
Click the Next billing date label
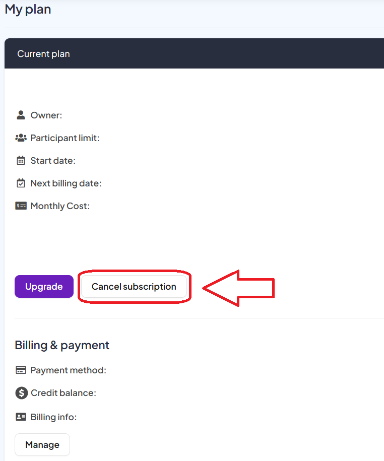(x=66, y=183)
